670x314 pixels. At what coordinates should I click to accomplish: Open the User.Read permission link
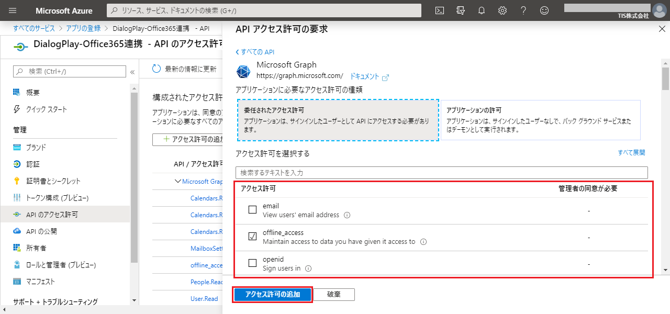click(x=204, y=298)
